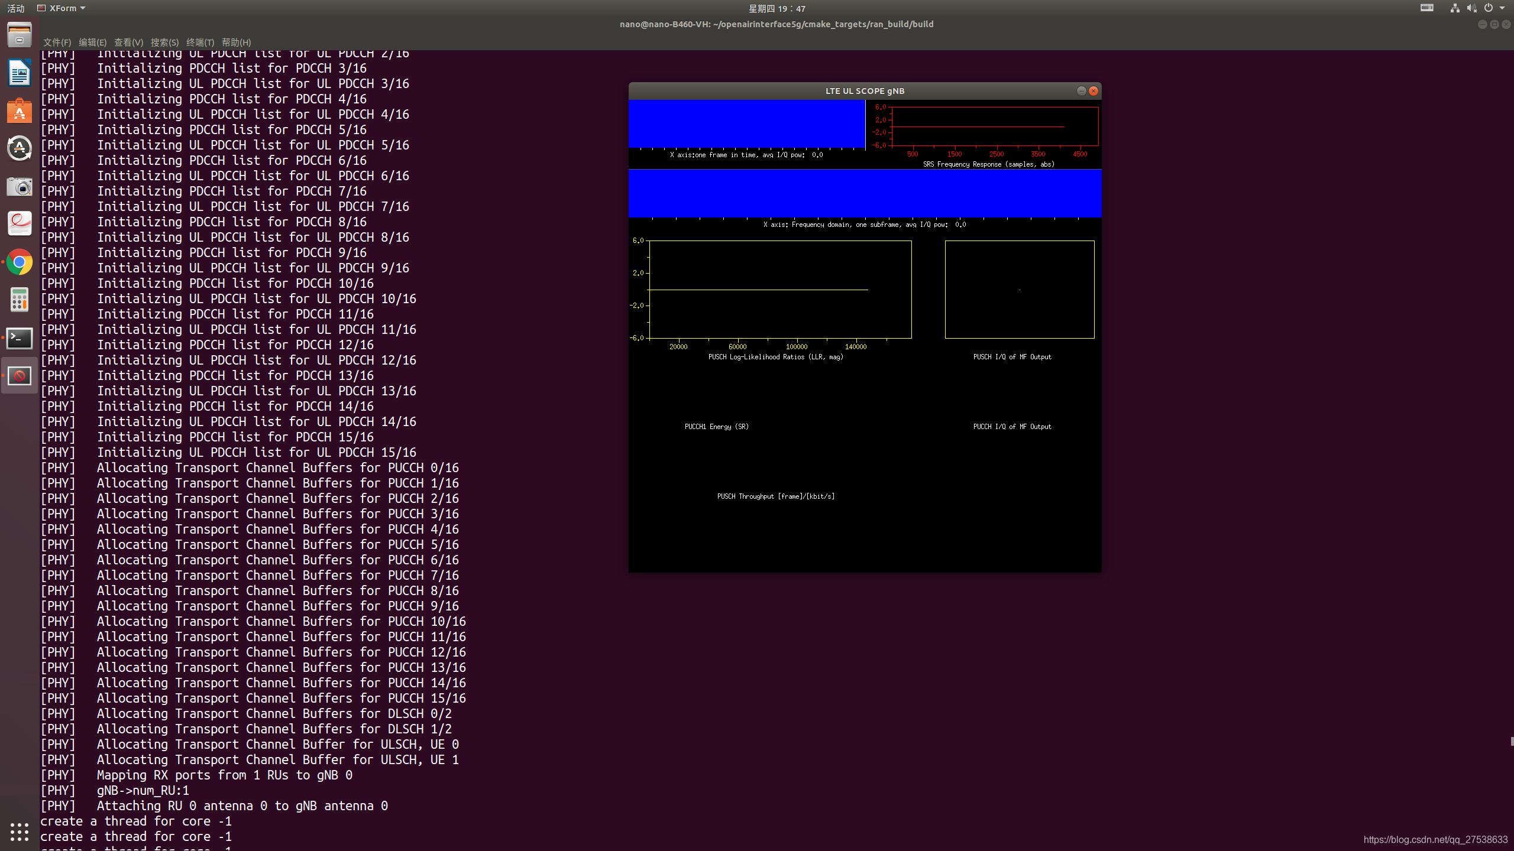Open the 文件(F) menu
The image size is (1514, 851).
point(57,43)
